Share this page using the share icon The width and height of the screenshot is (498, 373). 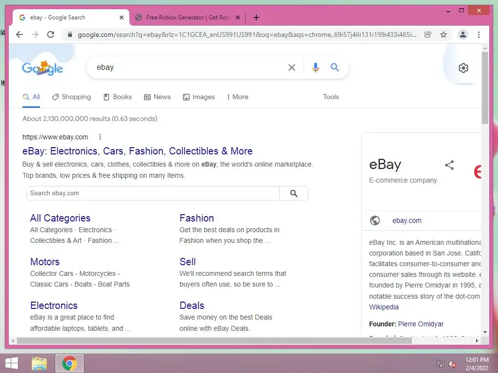428,34
